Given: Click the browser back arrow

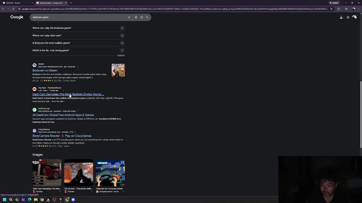Looking at the screenshot, I should click(x=3, y=9).
